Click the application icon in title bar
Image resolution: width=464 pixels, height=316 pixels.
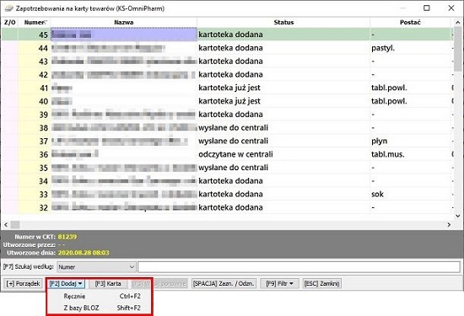point(9,8)
